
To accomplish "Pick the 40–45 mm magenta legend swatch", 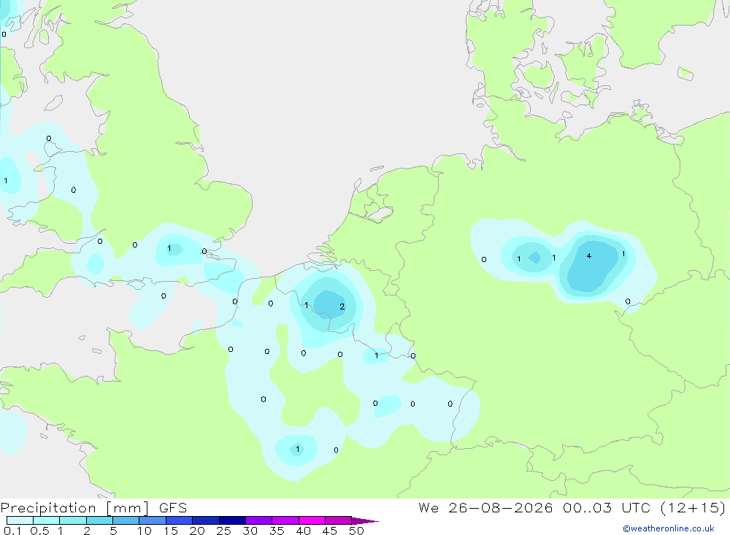I will coord(312,520).
